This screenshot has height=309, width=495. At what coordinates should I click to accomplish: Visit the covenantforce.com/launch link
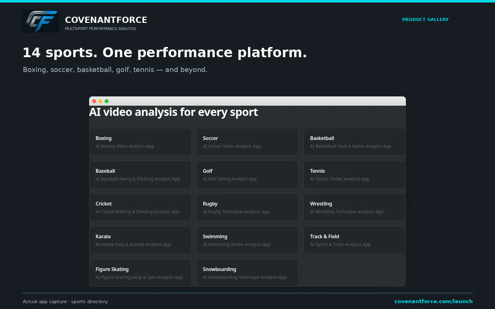tap(433, 301)
